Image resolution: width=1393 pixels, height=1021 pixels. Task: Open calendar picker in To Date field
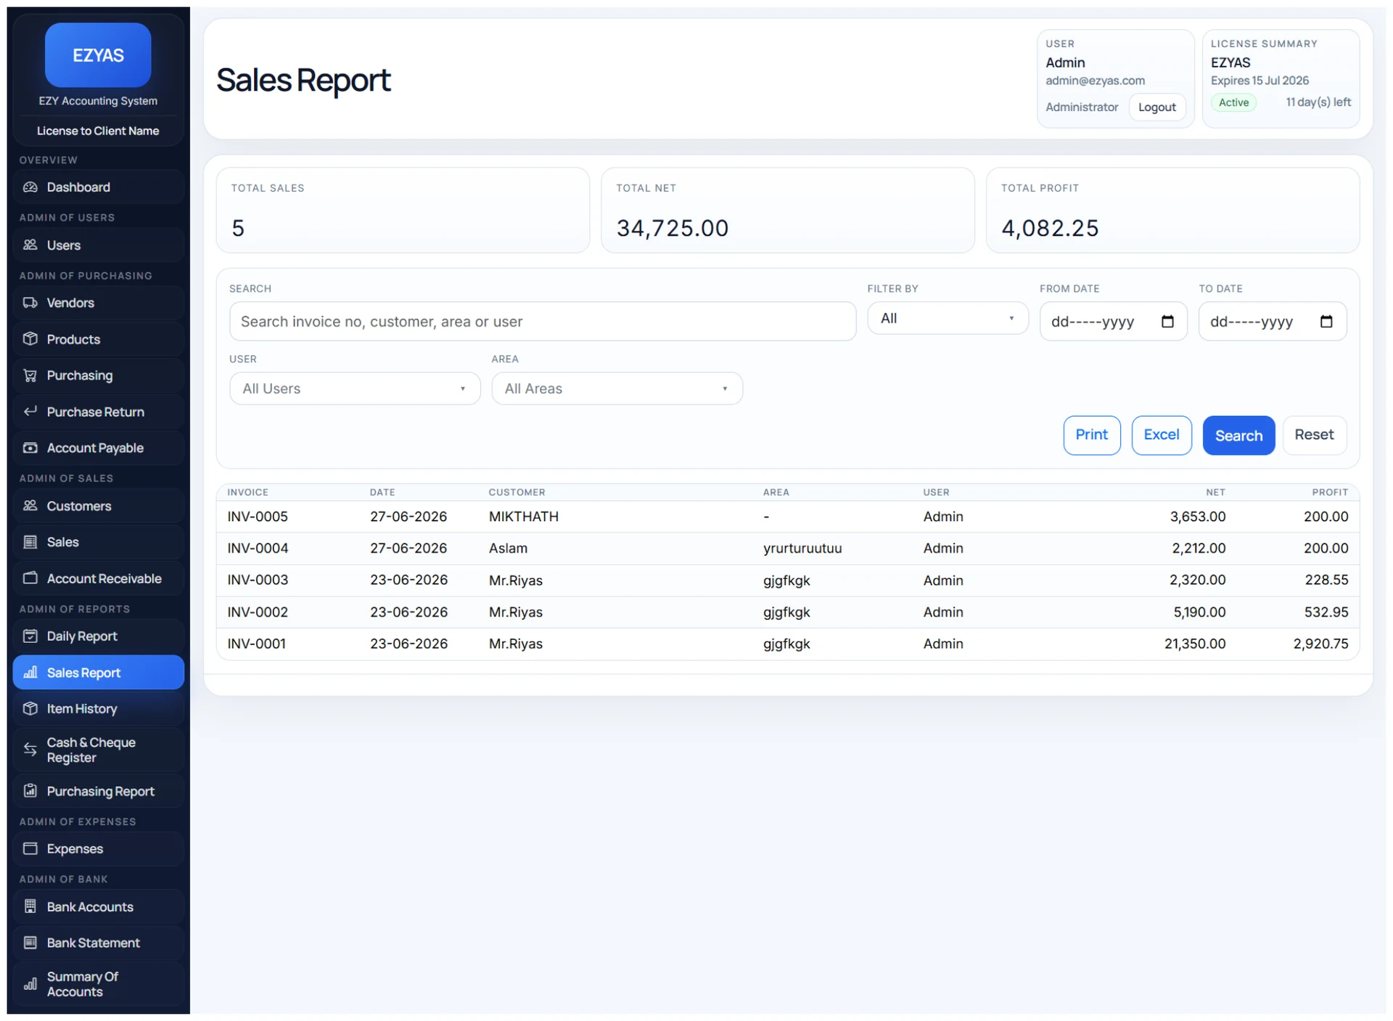pyautogui.click(x=1326, y=321)
